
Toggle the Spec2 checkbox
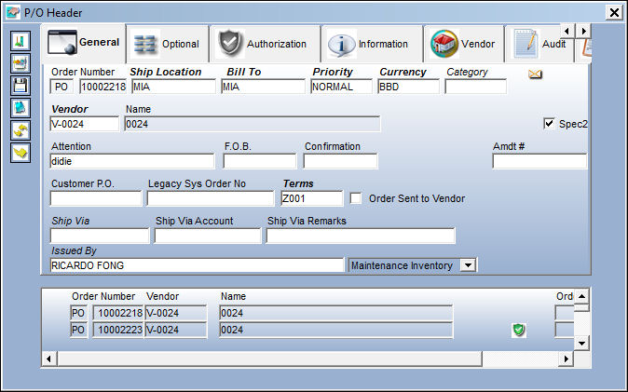(549, 124)
